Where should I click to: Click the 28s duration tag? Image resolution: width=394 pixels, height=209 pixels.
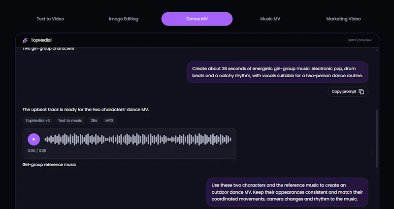point(94,120)
